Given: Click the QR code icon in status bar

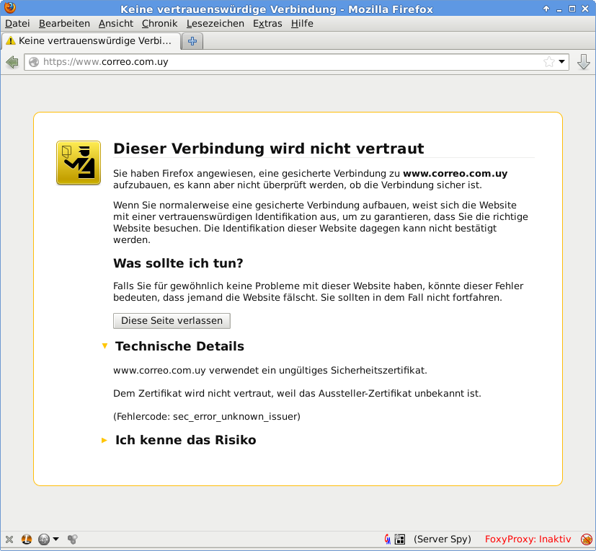Looking at the screenshot, I should 400,539.
